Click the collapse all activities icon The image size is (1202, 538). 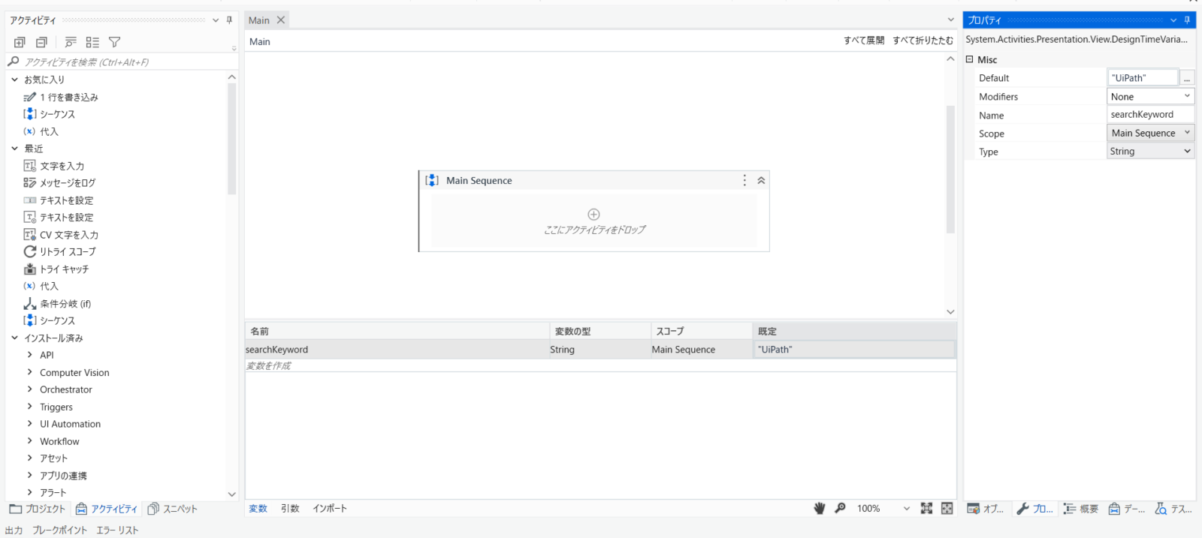[x=42, y=42]
